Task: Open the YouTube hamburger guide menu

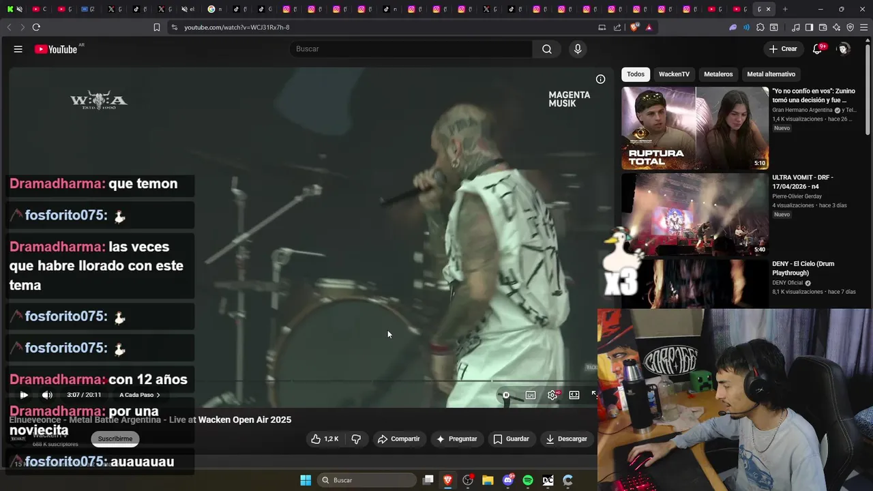Action: 18,49
